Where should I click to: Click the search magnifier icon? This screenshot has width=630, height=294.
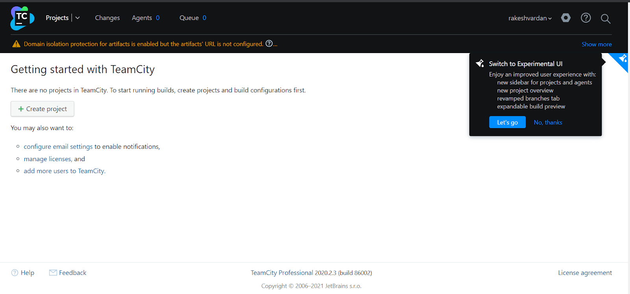[x=606, y=18]
